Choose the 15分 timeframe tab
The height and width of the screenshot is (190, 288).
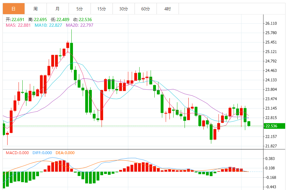tap(102, 9)
